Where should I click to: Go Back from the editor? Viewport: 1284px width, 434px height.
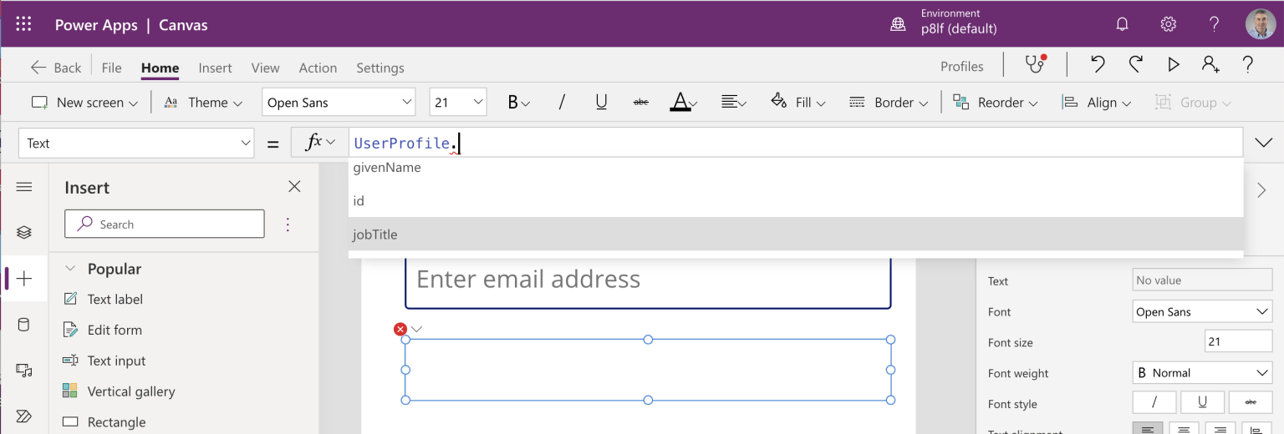coord(55,68)
